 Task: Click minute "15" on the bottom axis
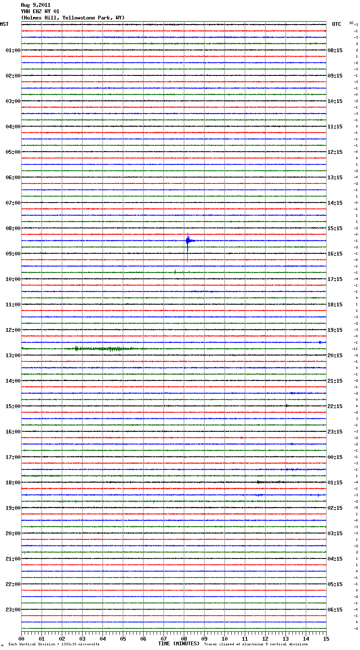pos(326,639)
